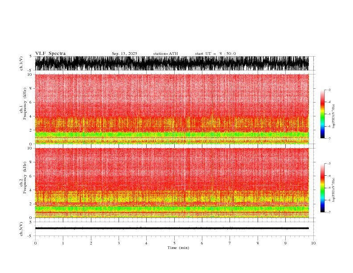Click the upper ch.1 PSD color bar
This screenshot has height=273, width=353.
(x=322, y=114)
